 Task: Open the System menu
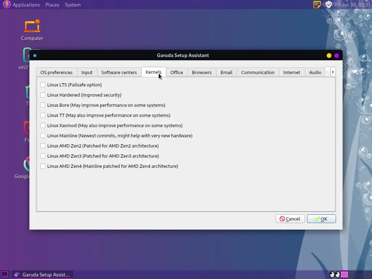coord(73,5)
